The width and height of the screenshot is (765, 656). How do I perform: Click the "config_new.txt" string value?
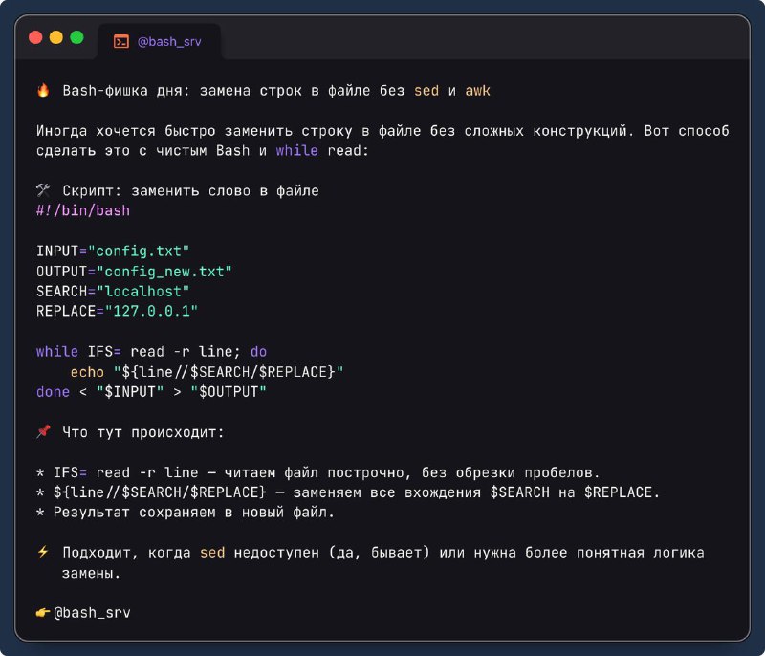tap(164, 272)
